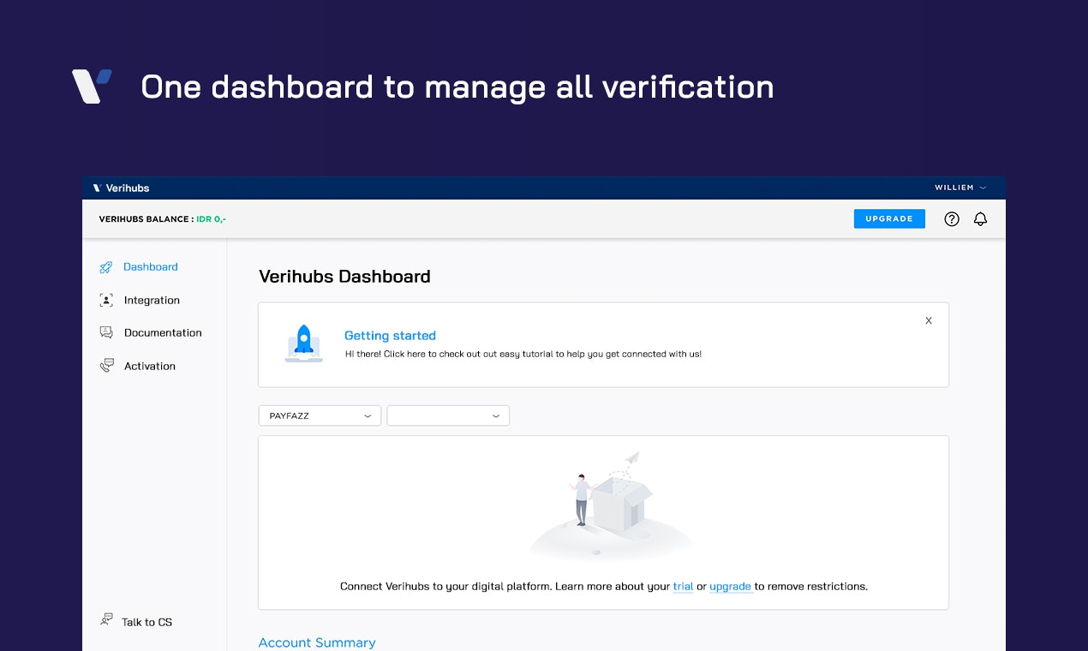
Task: Open the Integration section
Action: [151, 300]
